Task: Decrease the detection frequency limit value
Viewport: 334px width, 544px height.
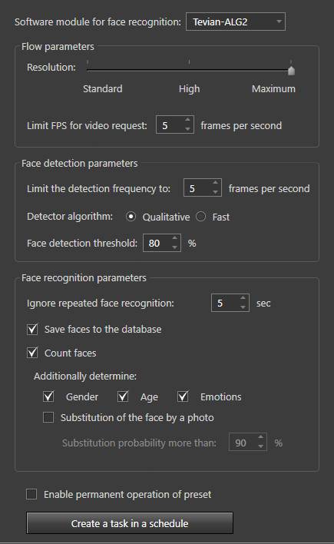Action: [x=216, y=192]
